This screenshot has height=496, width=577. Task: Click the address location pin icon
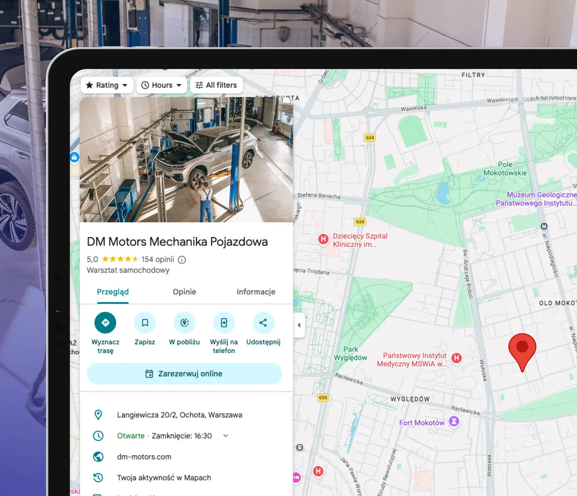98,415
